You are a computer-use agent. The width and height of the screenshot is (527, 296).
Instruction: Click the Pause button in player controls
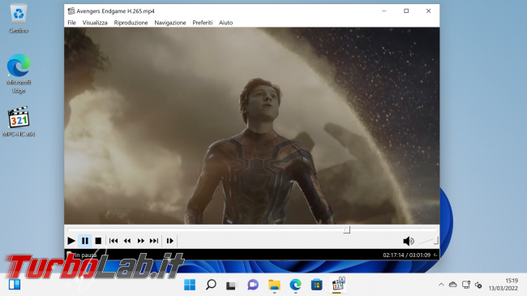85,241
